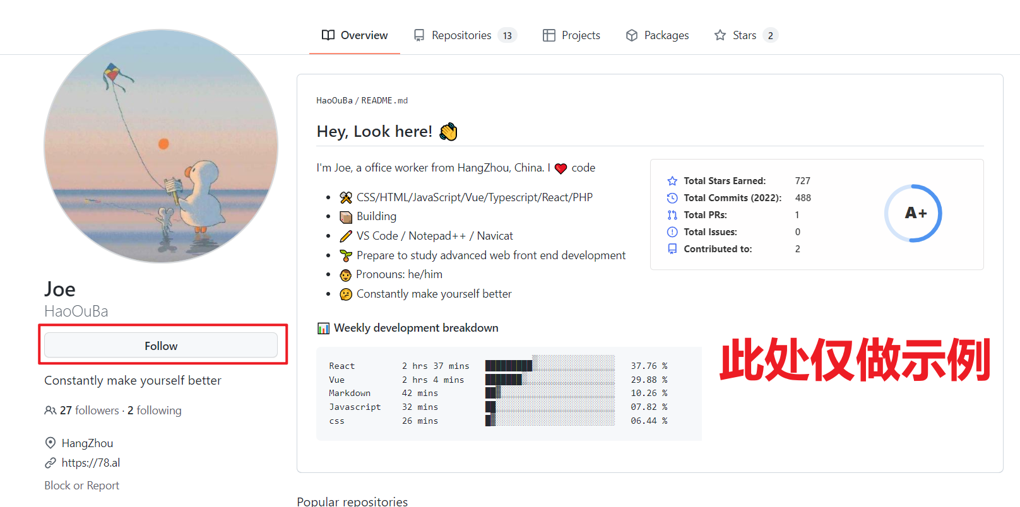The width and height of the screenshot is (1020, 507).
Task: Click the Projects table icon
Action: point(549,35)
